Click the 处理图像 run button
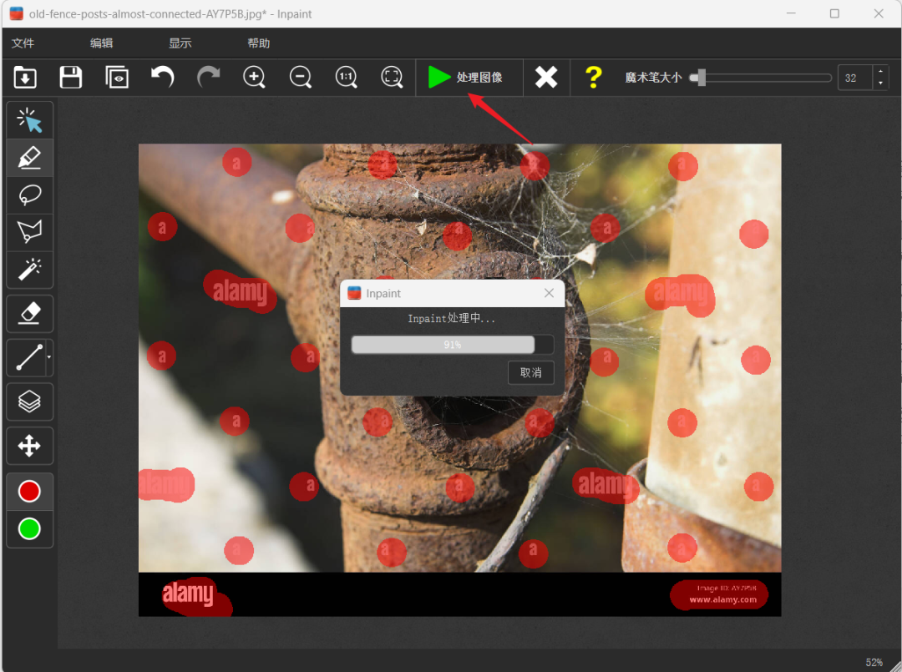Image resolution: width=902 pixels, height=672 pixels. 468,78
